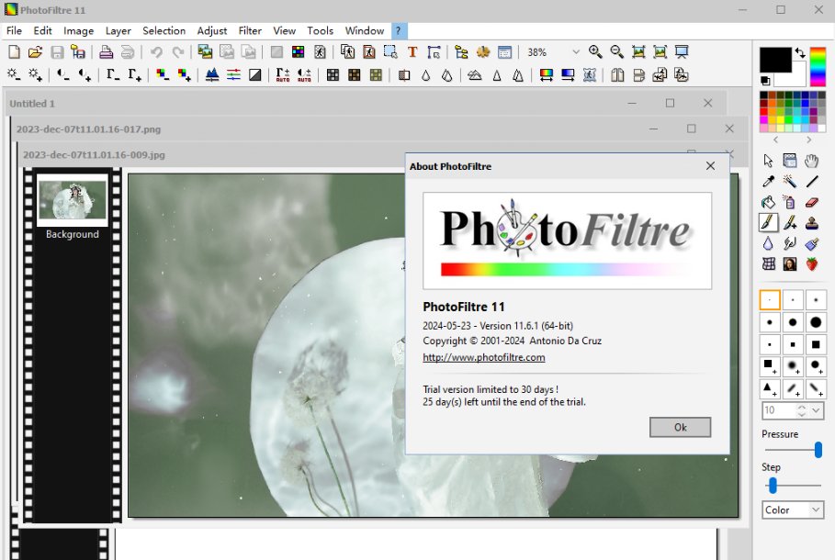Select the Fill paint bucket tool
This screenshot has height=560, width=835.
pos(769,202)
